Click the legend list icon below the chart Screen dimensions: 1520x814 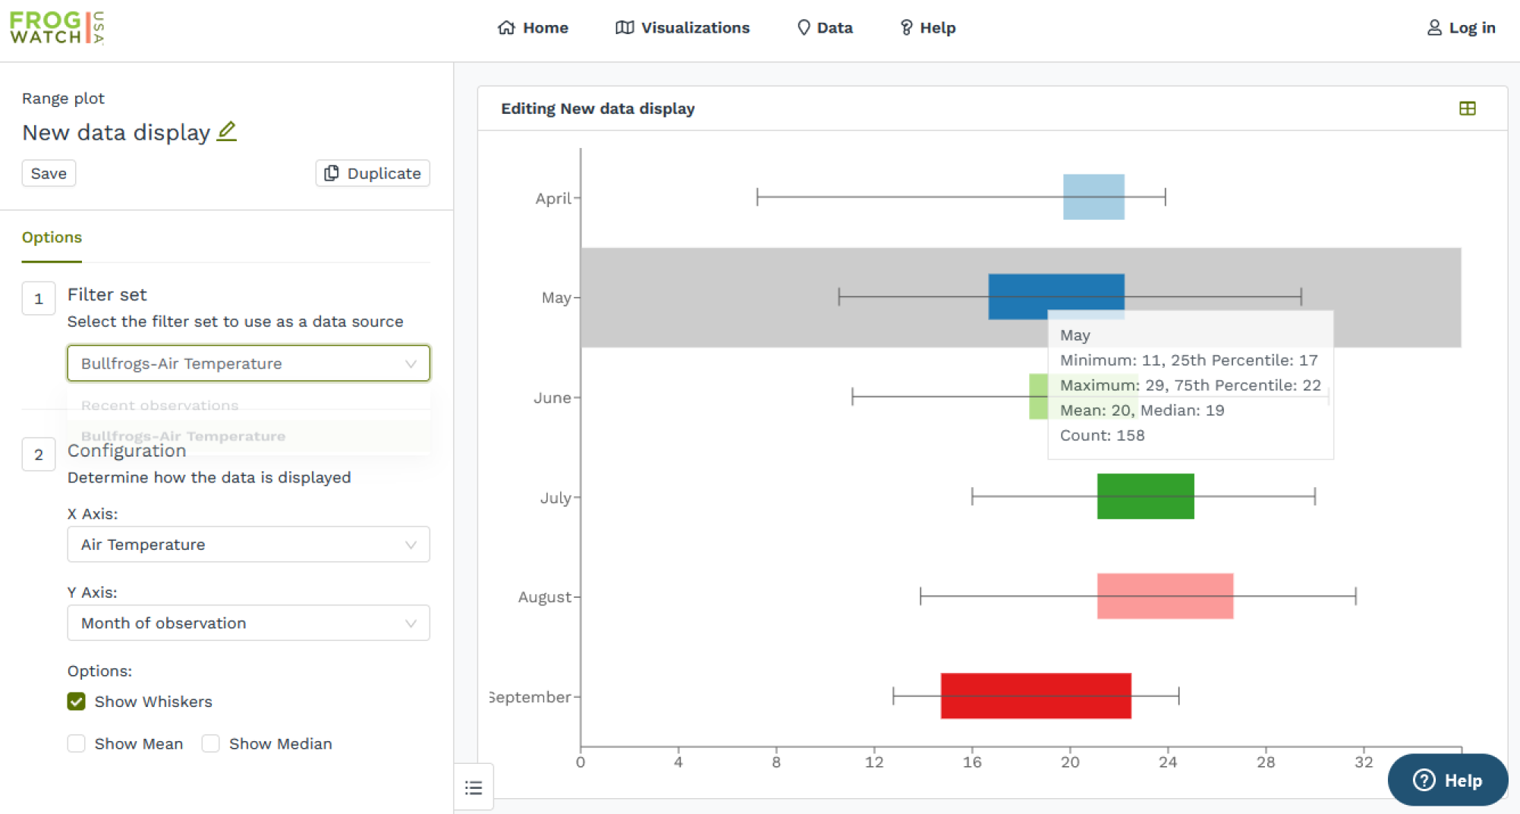pyautogui.click(x=474, y=787)
